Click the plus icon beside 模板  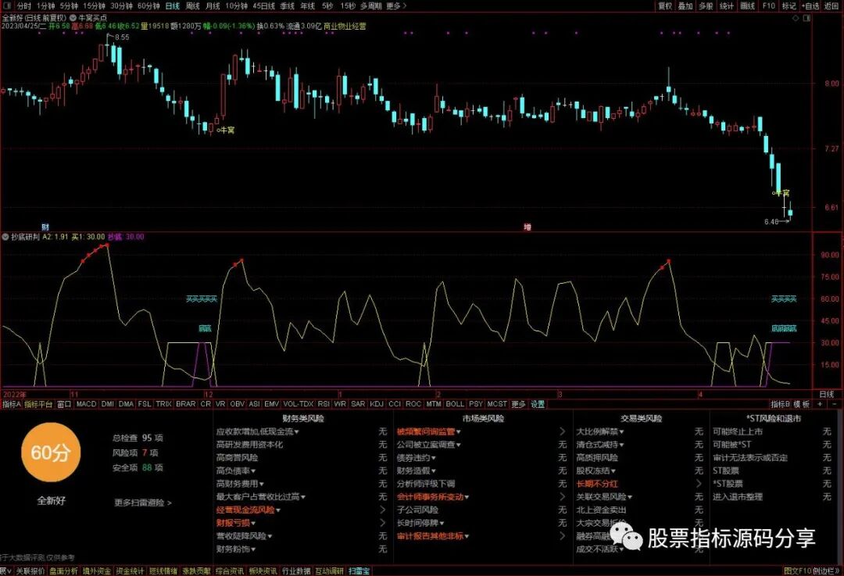[x=819, y=404]
